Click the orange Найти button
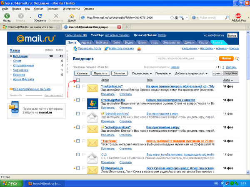 click(226, 58)
